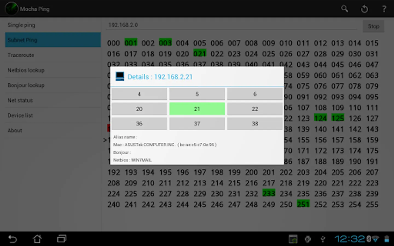Viewport: 394px width, 246px height.
Task: Open Single ping section
Action: click(x=53, y=25)
